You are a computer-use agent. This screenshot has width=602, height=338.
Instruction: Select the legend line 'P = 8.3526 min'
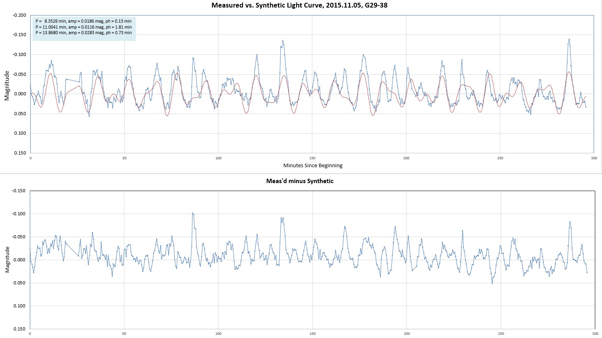click(x=83, y=21)
